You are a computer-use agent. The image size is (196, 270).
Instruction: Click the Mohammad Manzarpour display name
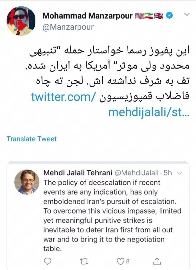88,16
